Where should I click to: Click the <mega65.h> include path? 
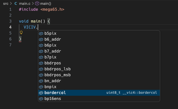(52, 9)
